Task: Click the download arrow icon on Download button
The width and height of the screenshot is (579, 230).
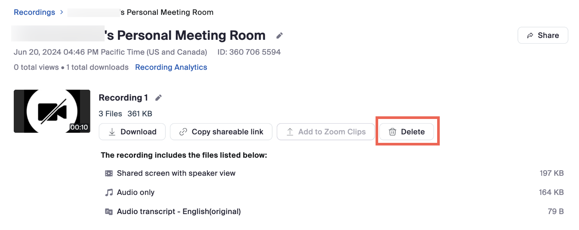Action: tap(113, 132)
